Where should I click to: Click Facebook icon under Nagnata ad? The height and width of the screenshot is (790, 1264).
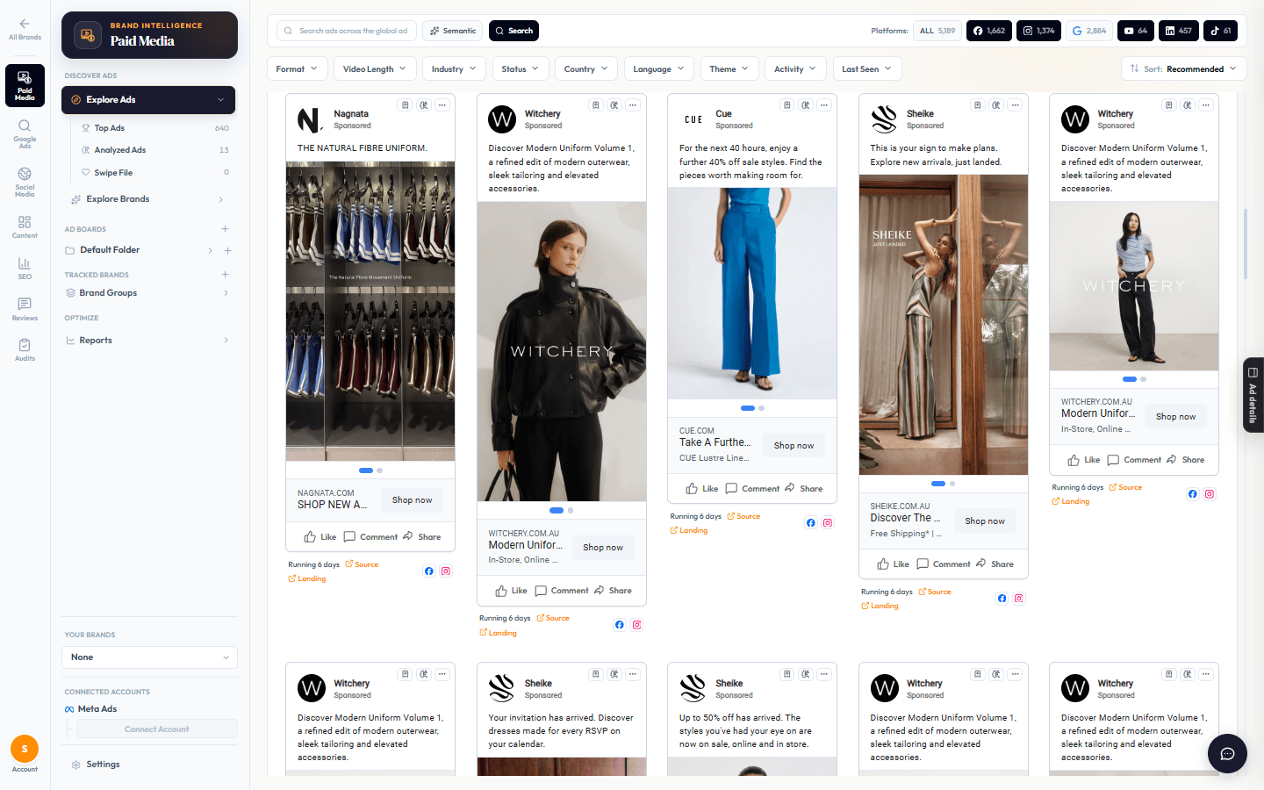click(429, 571)
